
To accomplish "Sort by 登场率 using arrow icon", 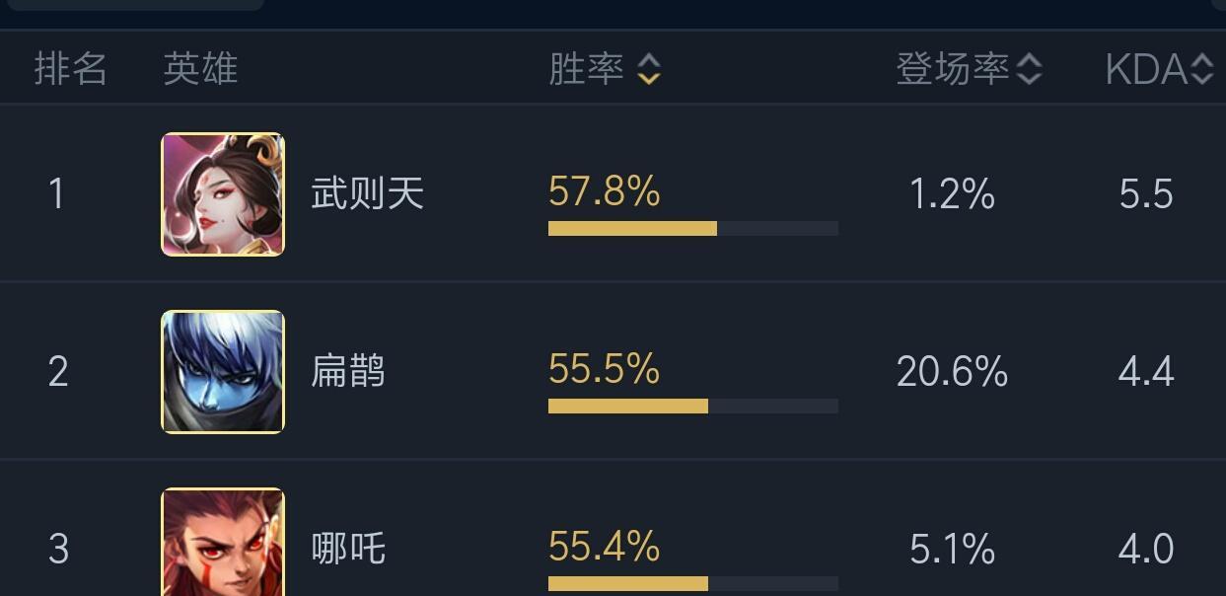I will [x=1029, y=69].
